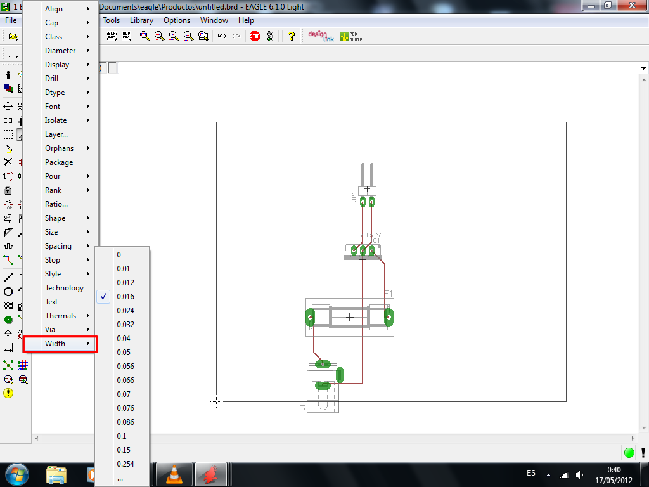
Task: Select the Lock tool
Action: click(8, 190)
